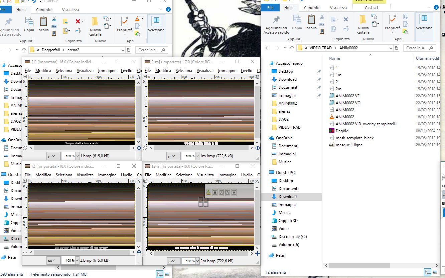Click the large icons view button in ANIM0002
Screen dimensions: 445x278
click(x=435, y=272)
